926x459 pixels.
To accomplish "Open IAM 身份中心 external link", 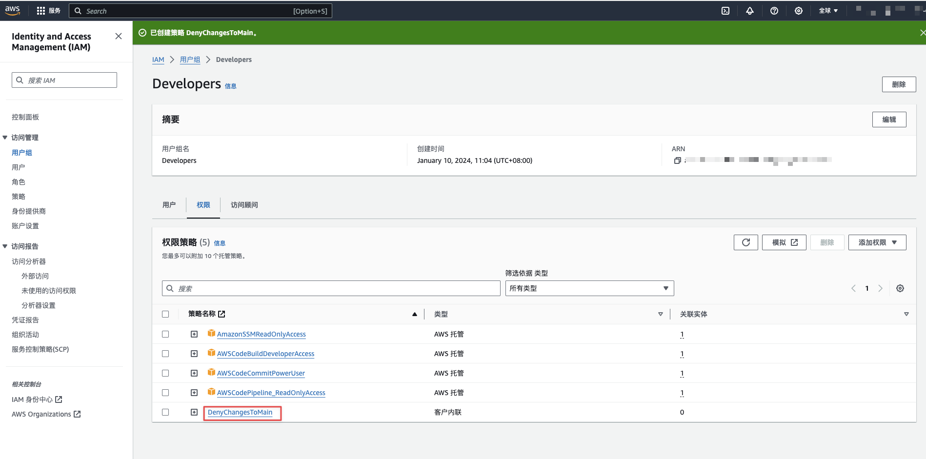I will coord(37,399).
